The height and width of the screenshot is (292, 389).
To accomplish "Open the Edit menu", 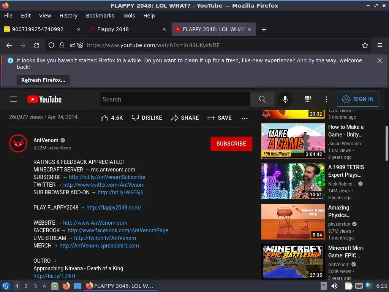I will point(26,16).
